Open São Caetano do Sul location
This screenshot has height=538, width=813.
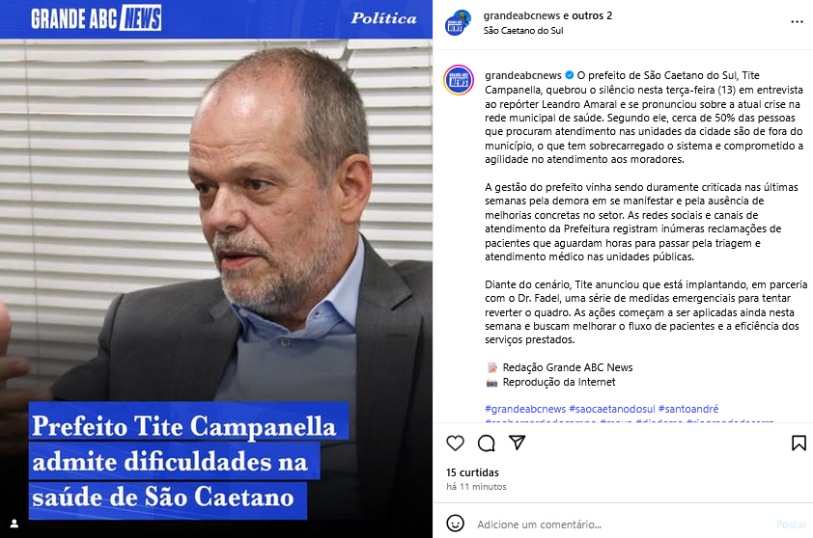[523, 31]
